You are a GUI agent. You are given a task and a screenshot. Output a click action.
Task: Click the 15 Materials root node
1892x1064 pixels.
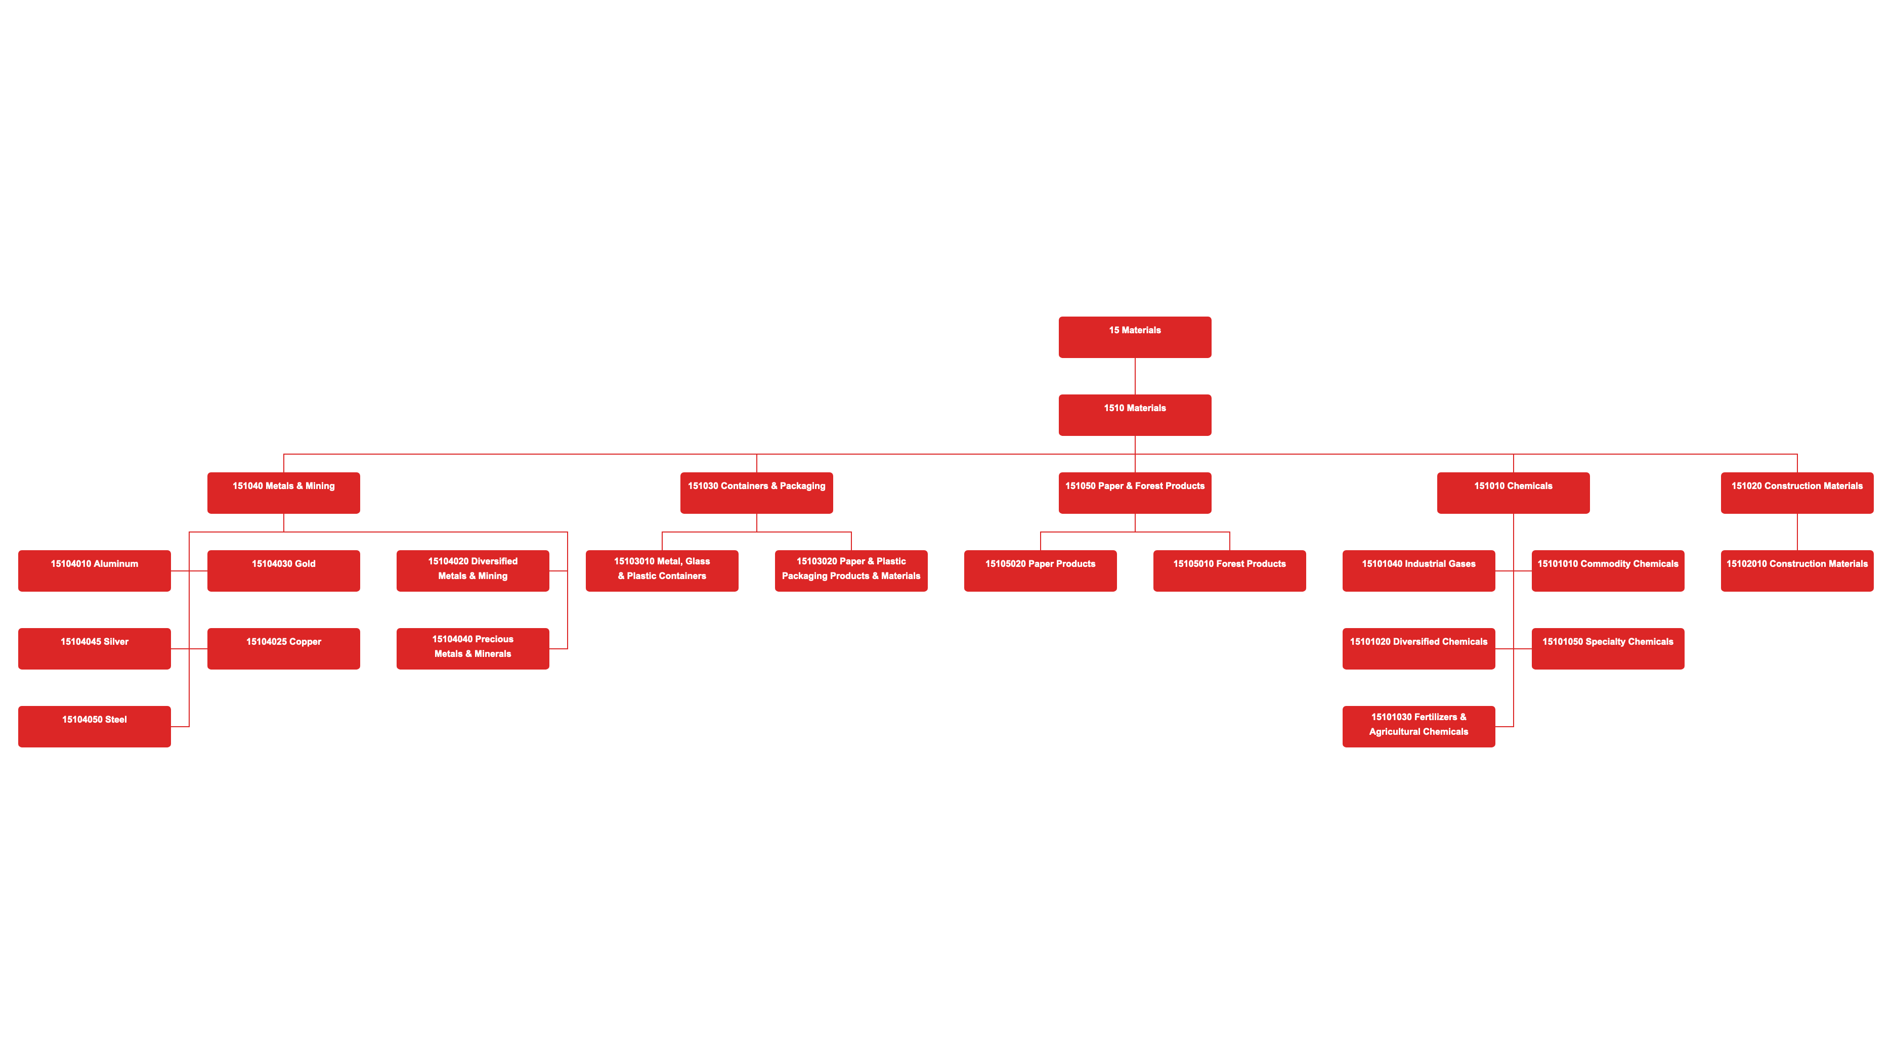(x=1134, y=336)
